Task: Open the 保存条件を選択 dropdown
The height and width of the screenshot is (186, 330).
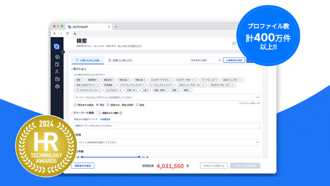Action: coord(206,60)
